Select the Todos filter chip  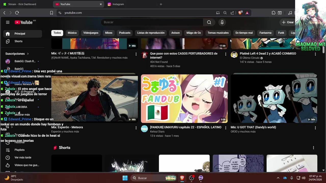click(57, 33)
